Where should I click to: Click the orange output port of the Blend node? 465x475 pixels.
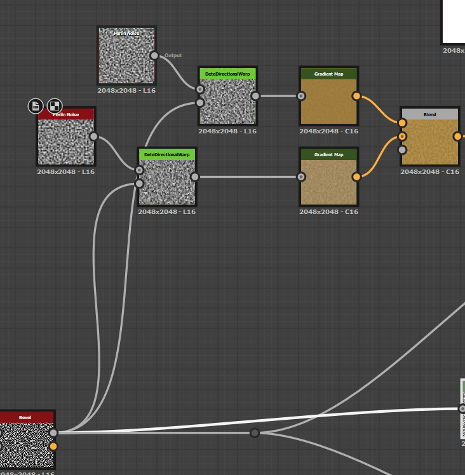(457, 136)
